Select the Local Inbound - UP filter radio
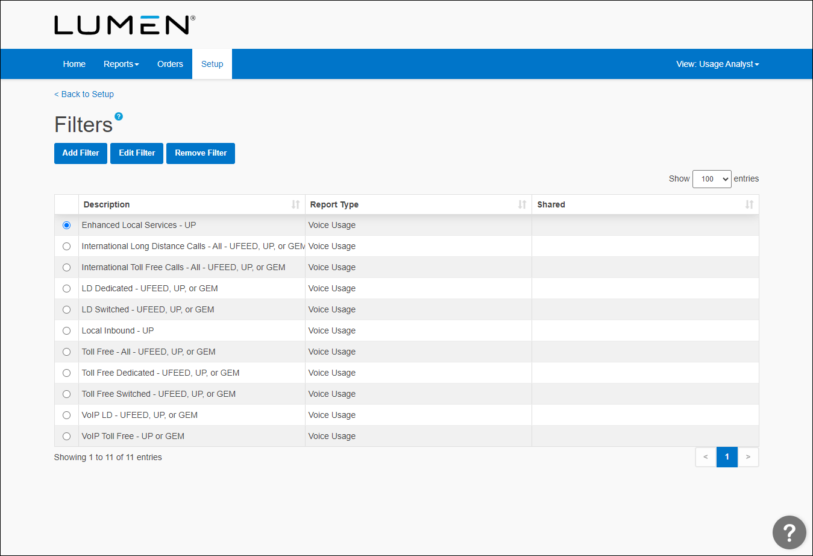 67,331
